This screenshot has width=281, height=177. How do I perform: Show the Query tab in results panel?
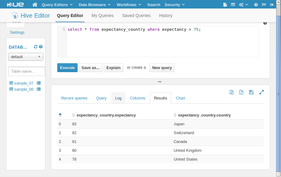(x=101, y=98)
